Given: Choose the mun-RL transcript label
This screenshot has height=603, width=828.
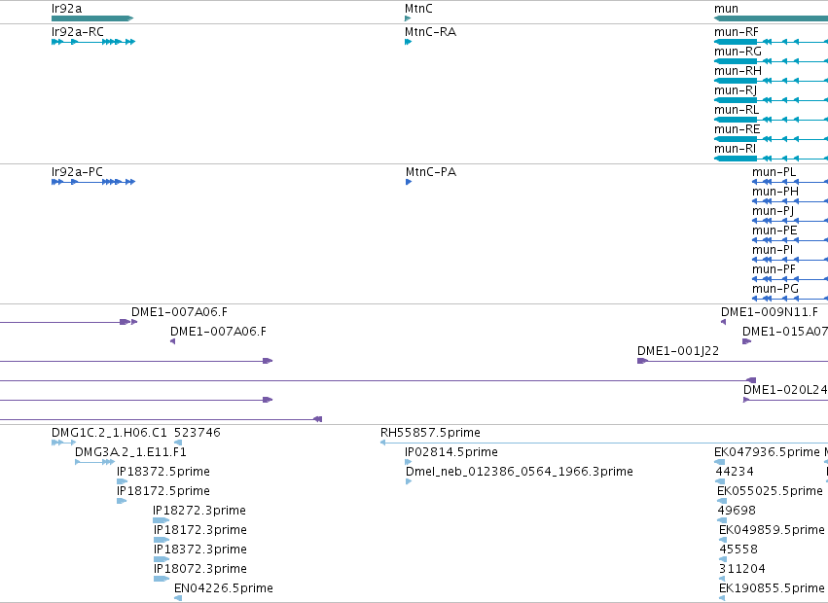Looking at the screenshot, I should [x=737, y=110].
